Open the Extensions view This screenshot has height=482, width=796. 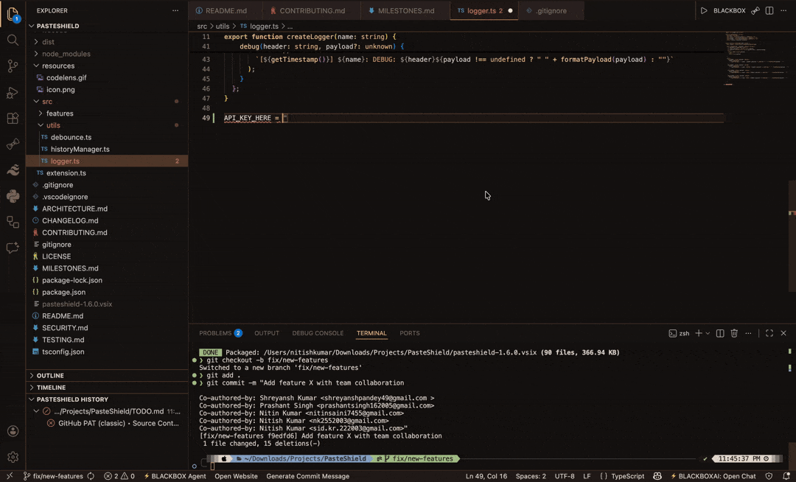click(x=12, y=118)
